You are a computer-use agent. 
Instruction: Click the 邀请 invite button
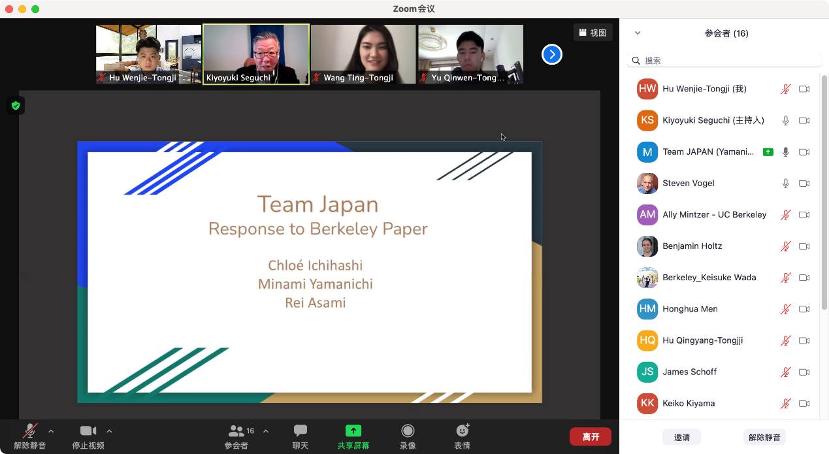point(681,437)
